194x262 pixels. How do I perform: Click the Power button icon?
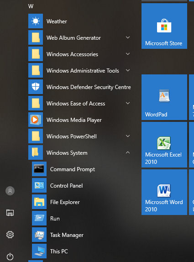[10, 257]
